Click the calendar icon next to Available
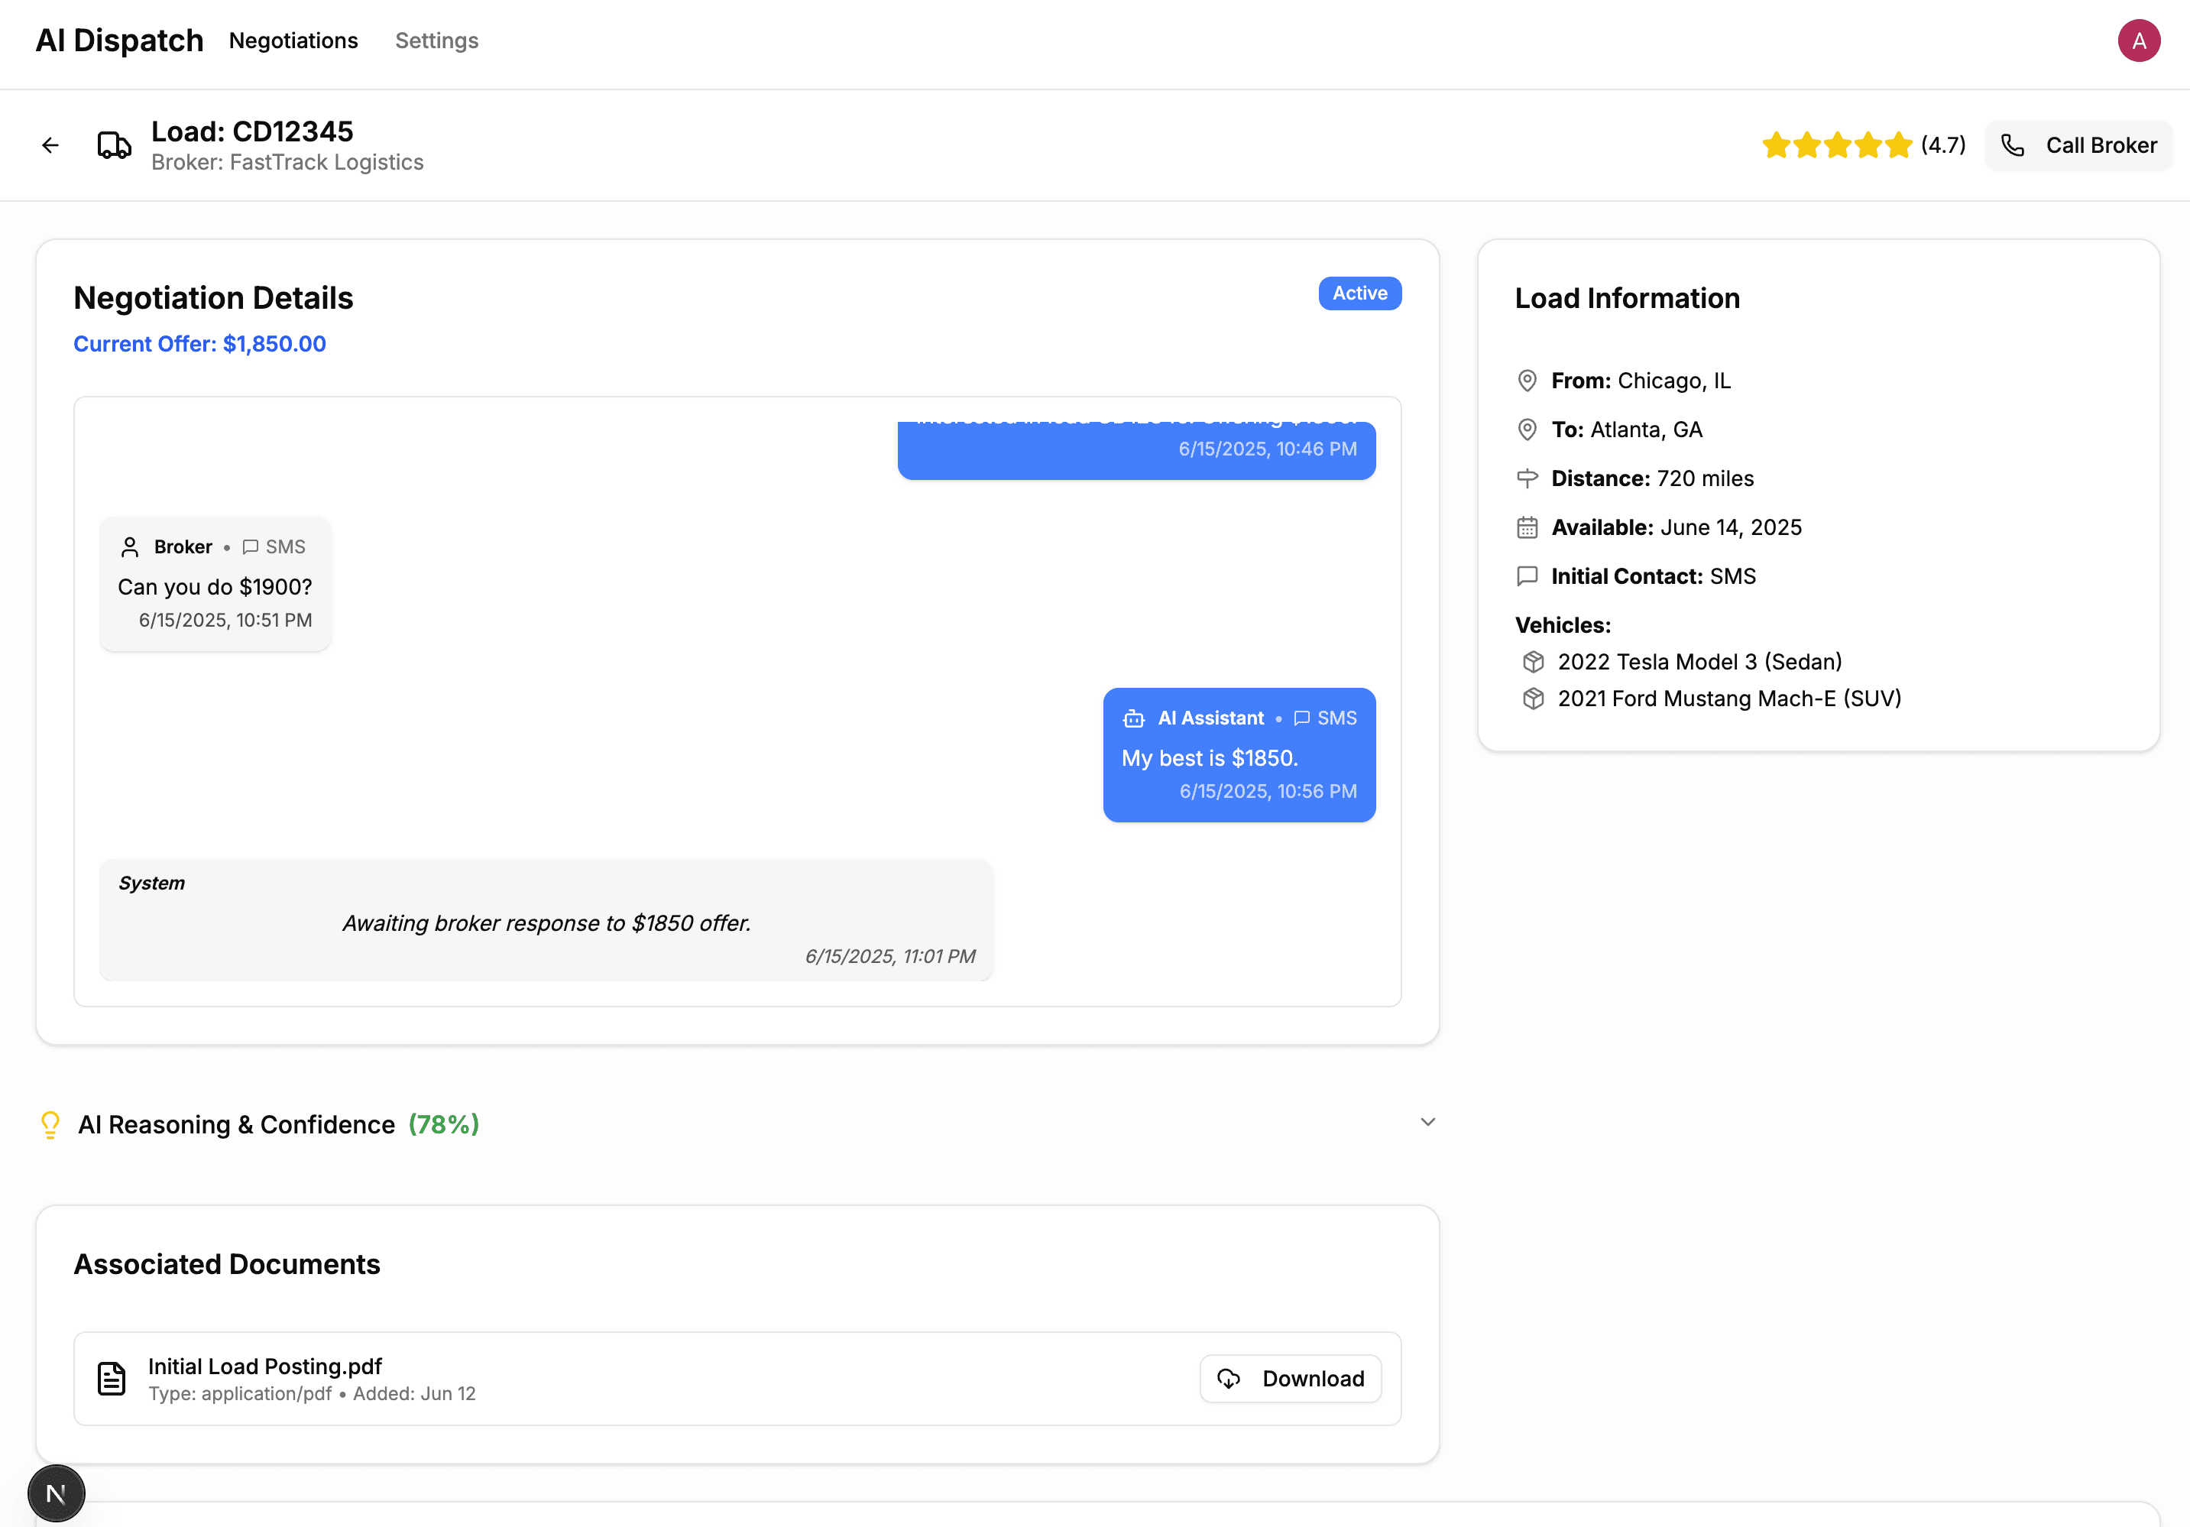2190x1527 pixels. point(1527,527)
